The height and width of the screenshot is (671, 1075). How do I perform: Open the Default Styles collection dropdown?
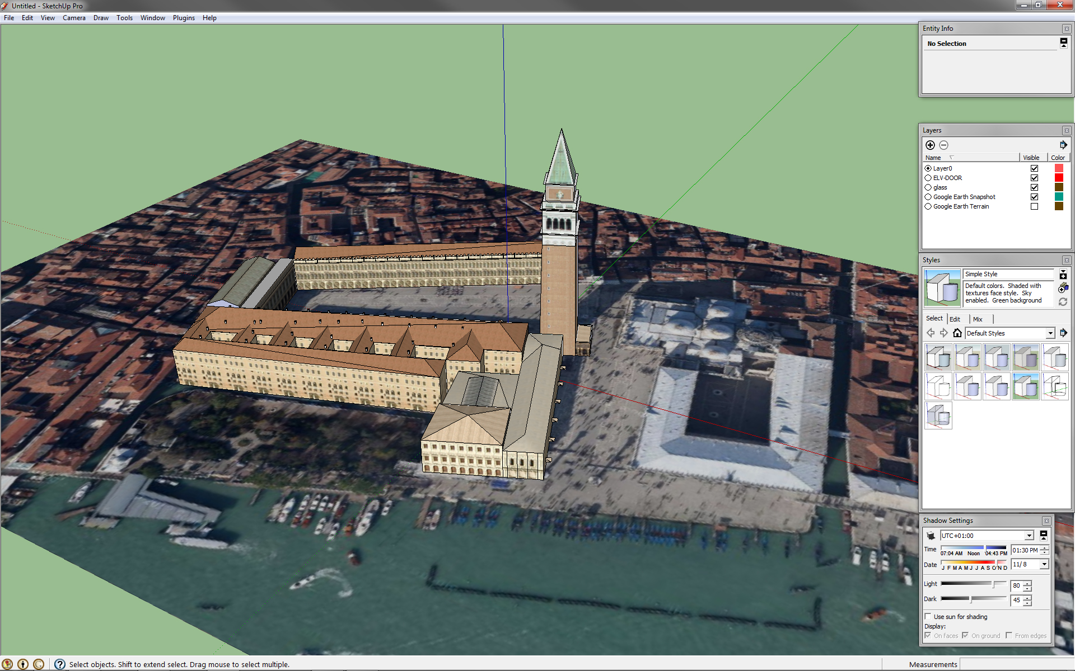1050,333
